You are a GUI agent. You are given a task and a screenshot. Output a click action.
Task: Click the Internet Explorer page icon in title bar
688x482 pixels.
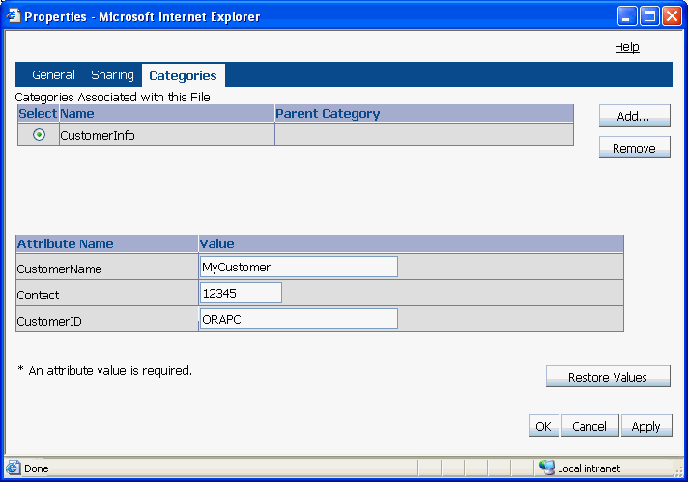pos(14,16)
